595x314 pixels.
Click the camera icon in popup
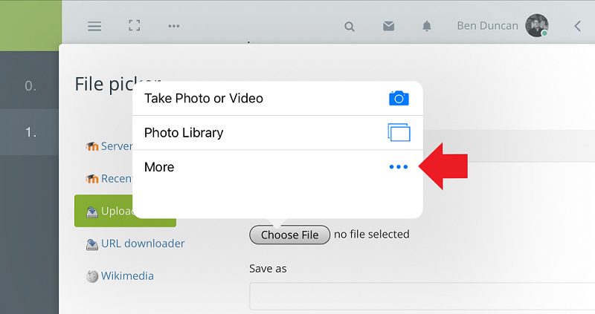(x=399, y=98)
